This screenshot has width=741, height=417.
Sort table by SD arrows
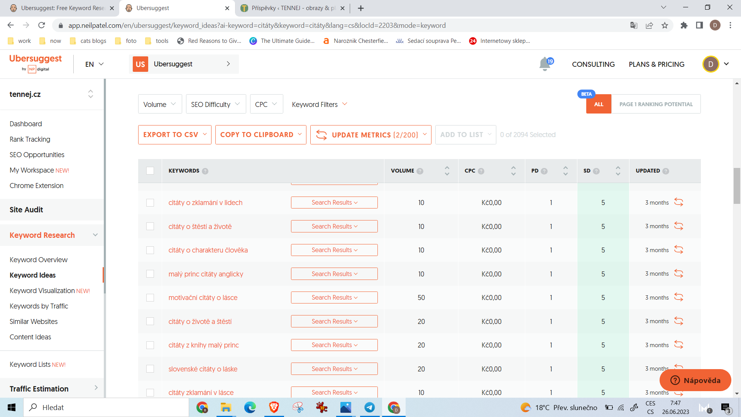618,171
